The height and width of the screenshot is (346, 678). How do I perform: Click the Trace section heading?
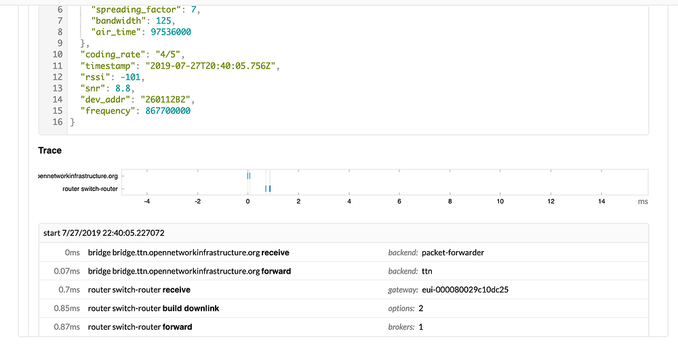click(x=49, y=150)
